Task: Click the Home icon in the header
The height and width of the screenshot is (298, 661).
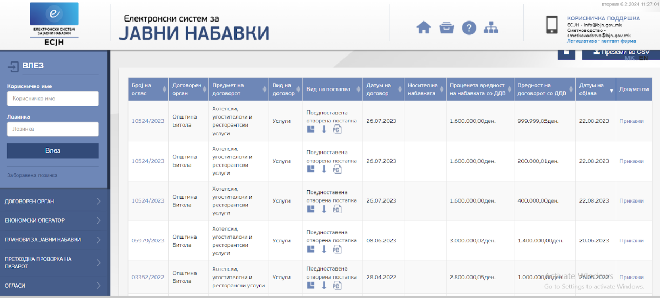Action: pyautogui.click(x=424, y=28)
